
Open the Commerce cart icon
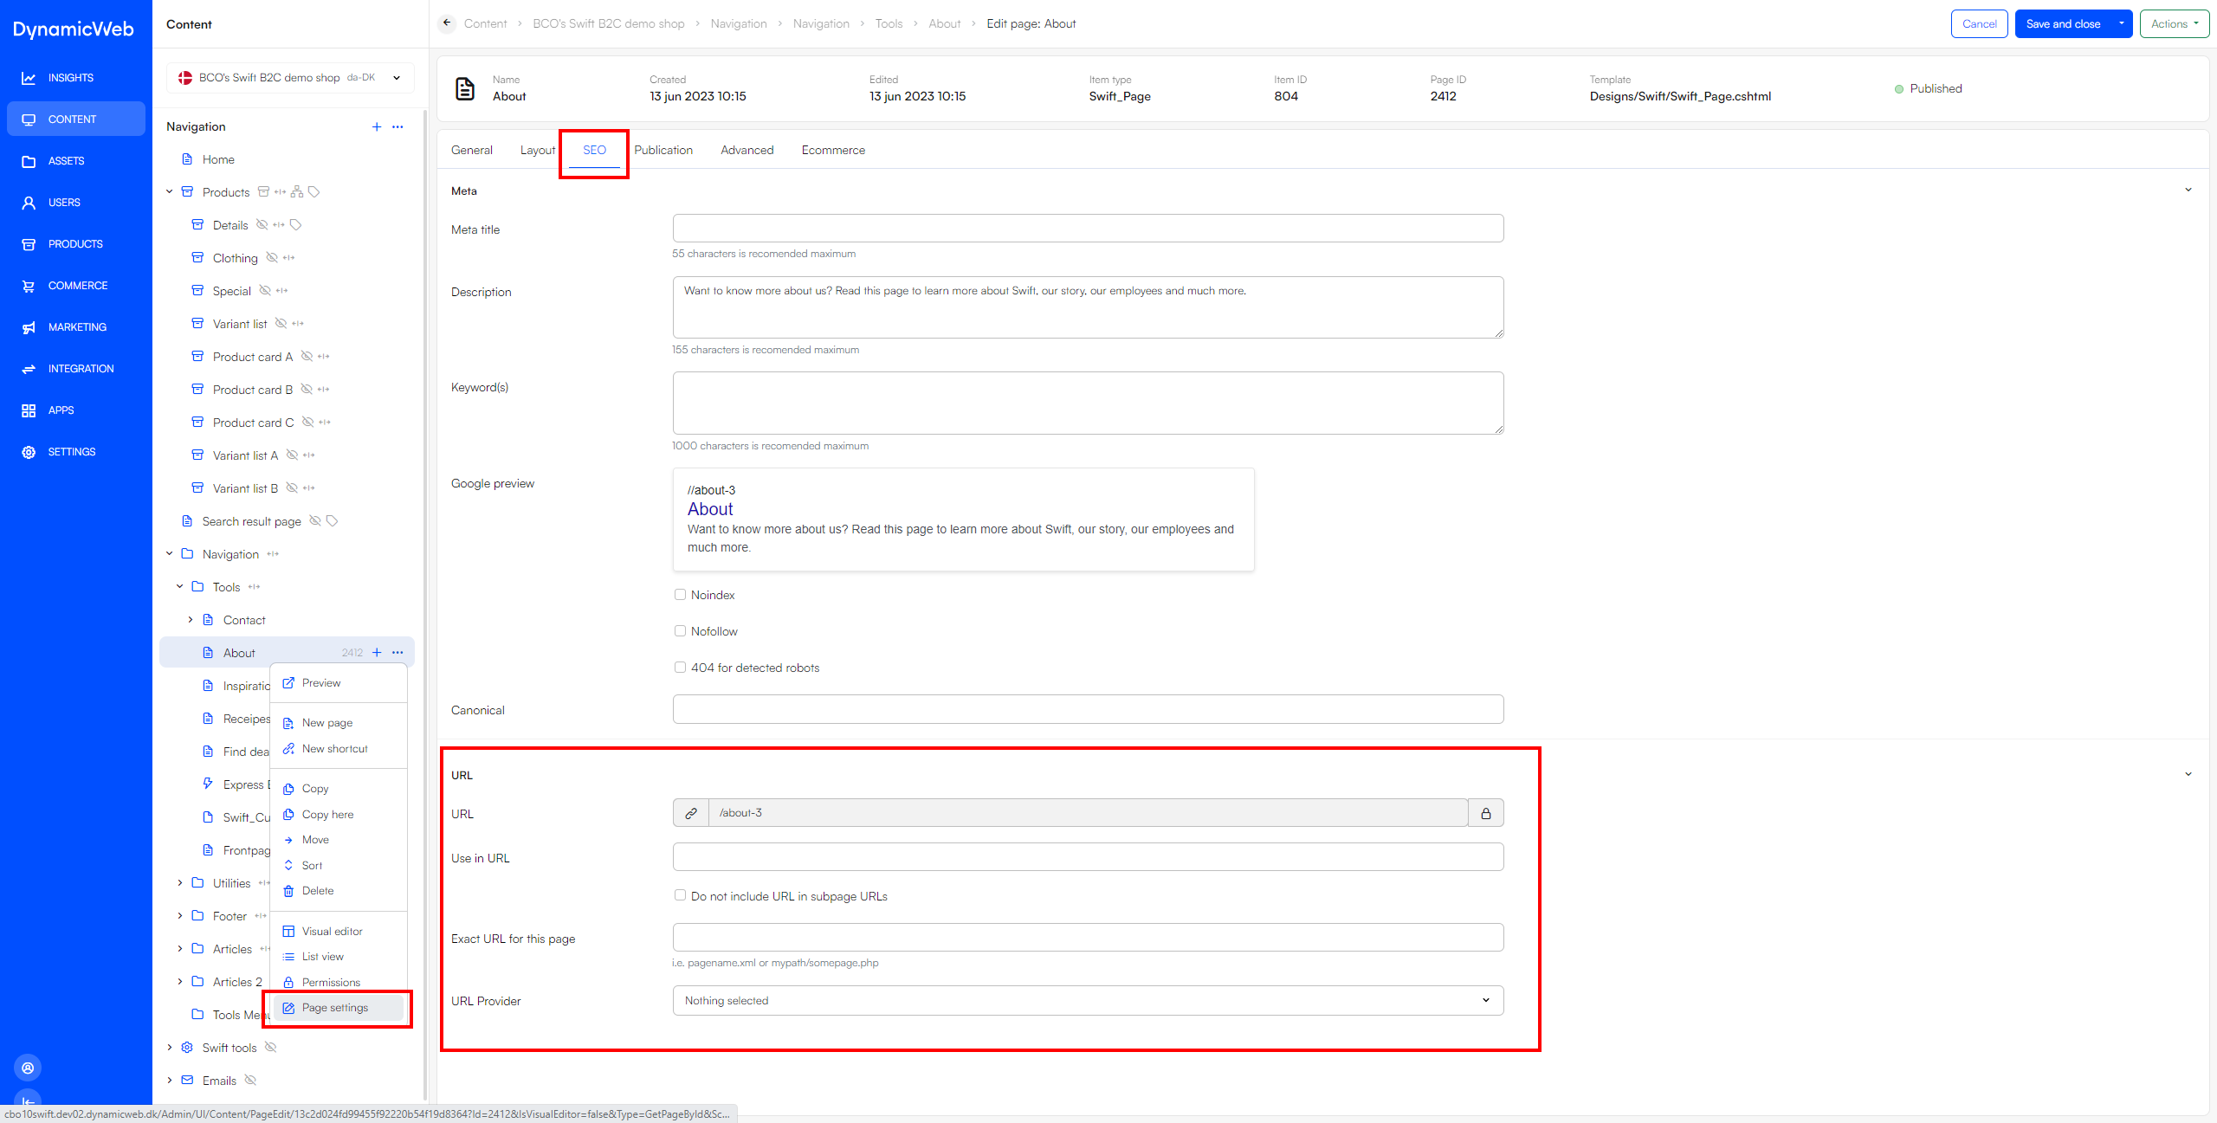pos(29,286)
